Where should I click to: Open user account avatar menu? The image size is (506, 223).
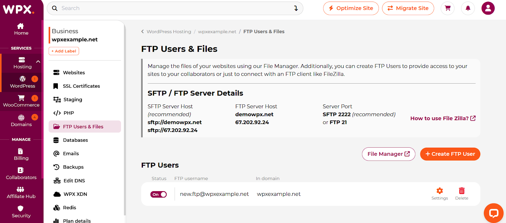point(488,8)
